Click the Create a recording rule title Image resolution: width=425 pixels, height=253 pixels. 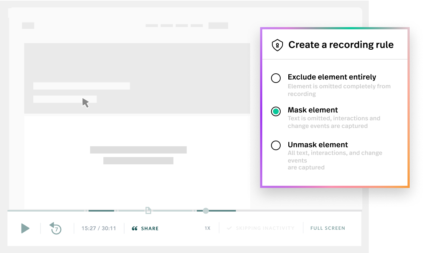pos(341,44)
